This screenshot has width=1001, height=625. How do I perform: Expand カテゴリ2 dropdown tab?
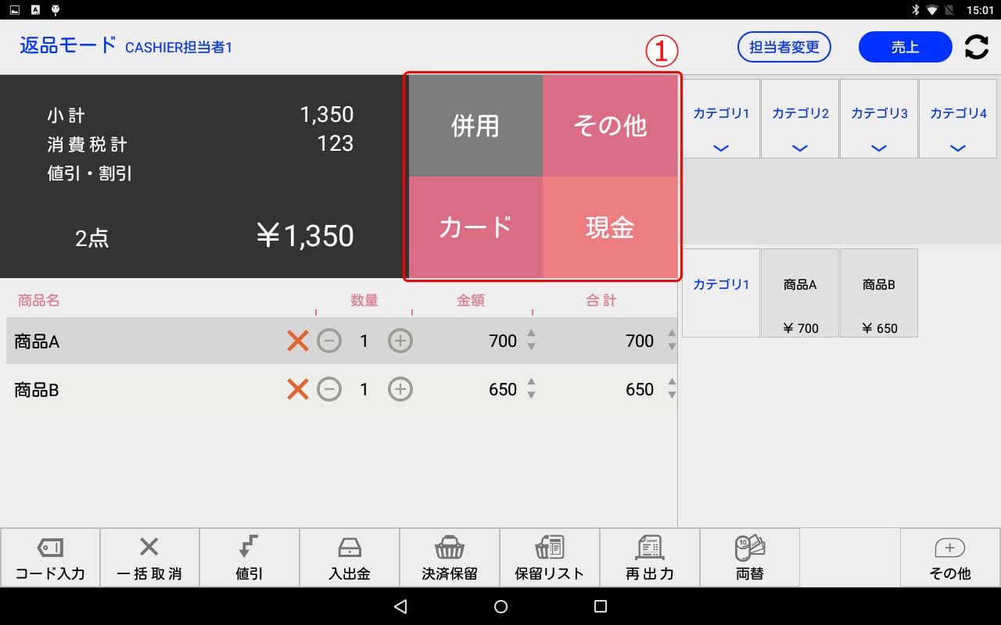(x=800, y=119)
